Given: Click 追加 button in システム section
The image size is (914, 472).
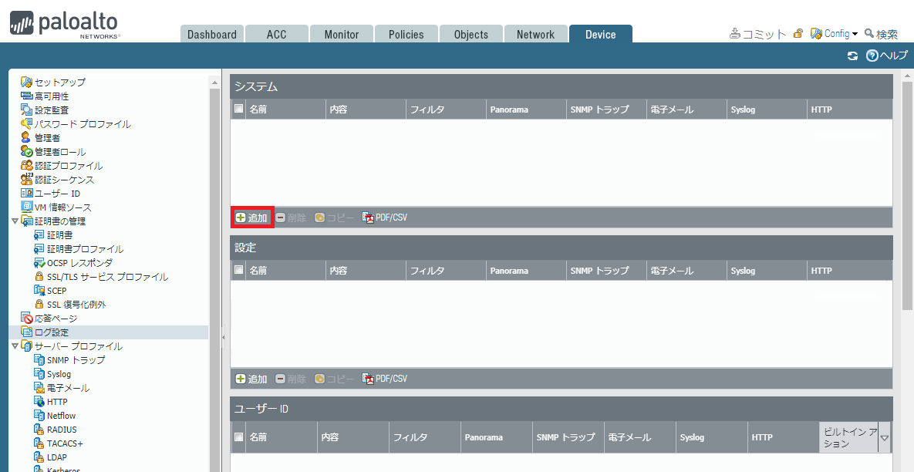Looking at the screenshot, I should coord(252,217).
